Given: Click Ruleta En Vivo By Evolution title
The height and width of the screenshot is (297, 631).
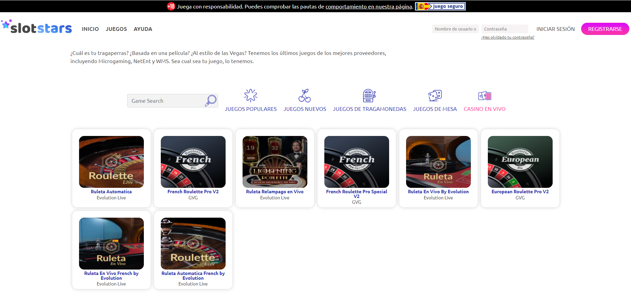Looking at the screenshot, I should pos(438,192).
